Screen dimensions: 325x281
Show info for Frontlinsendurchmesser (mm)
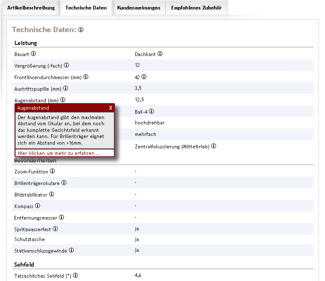click(x=86, y=77)
